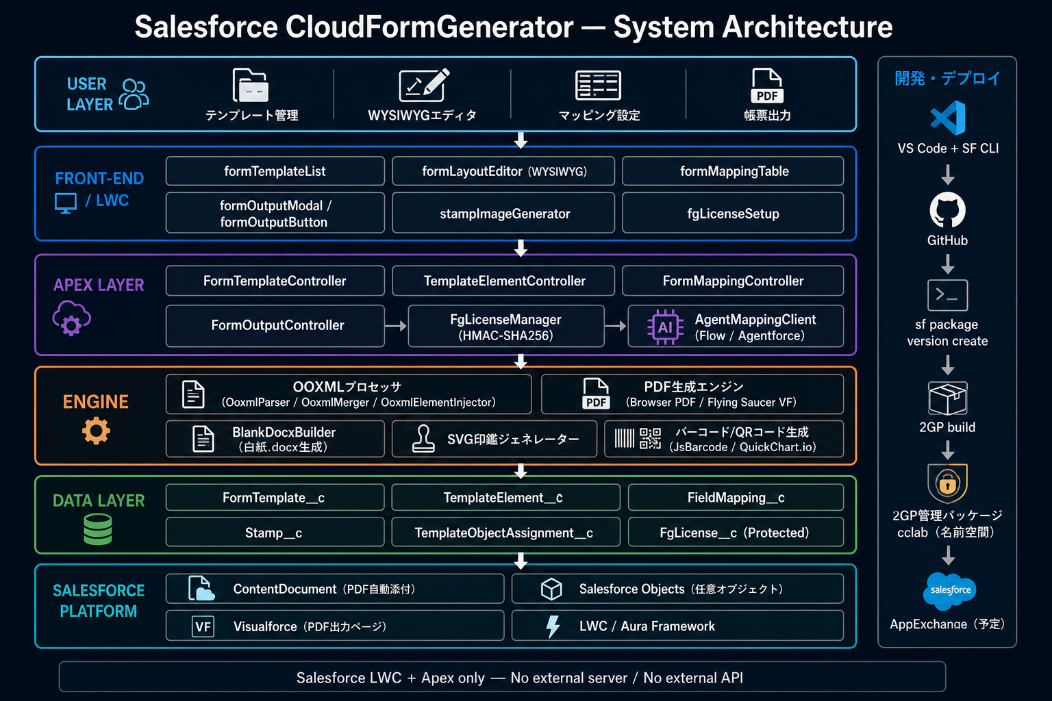Click the FormMappingController box

733,281
